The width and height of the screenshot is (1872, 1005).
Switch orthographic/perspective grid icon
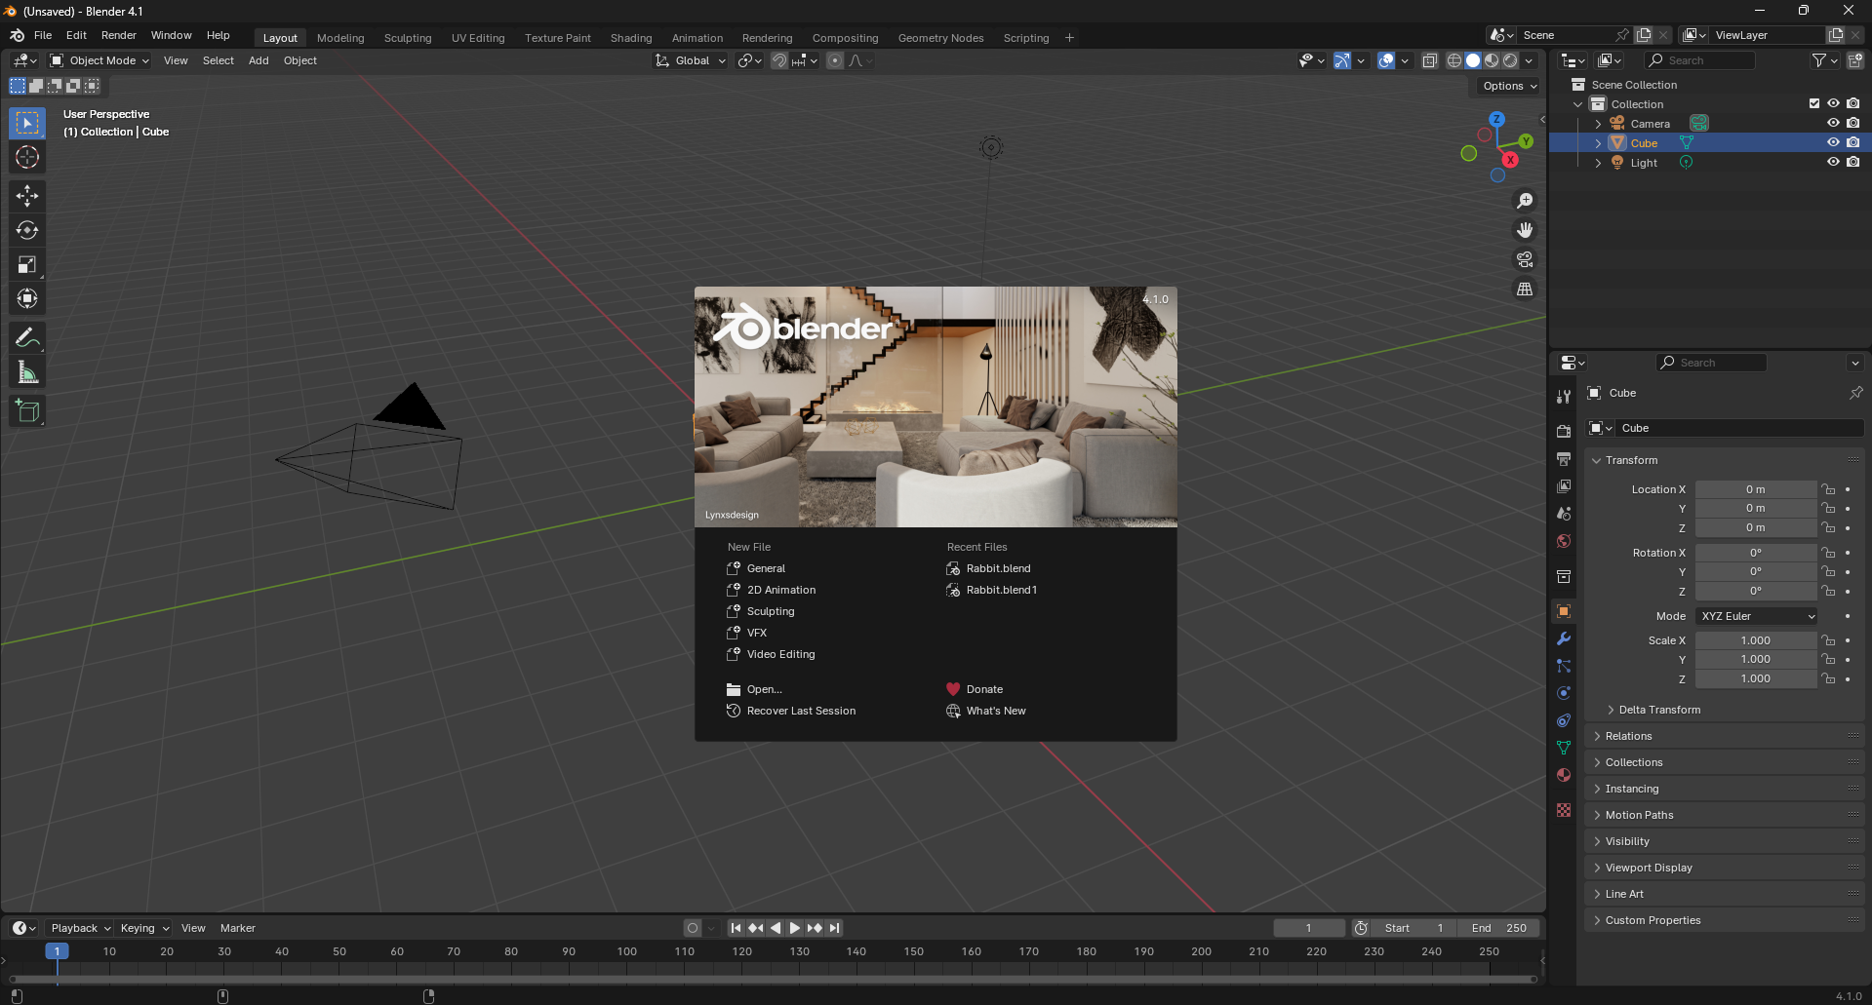pyautogui.click(x=1525, y=289)
